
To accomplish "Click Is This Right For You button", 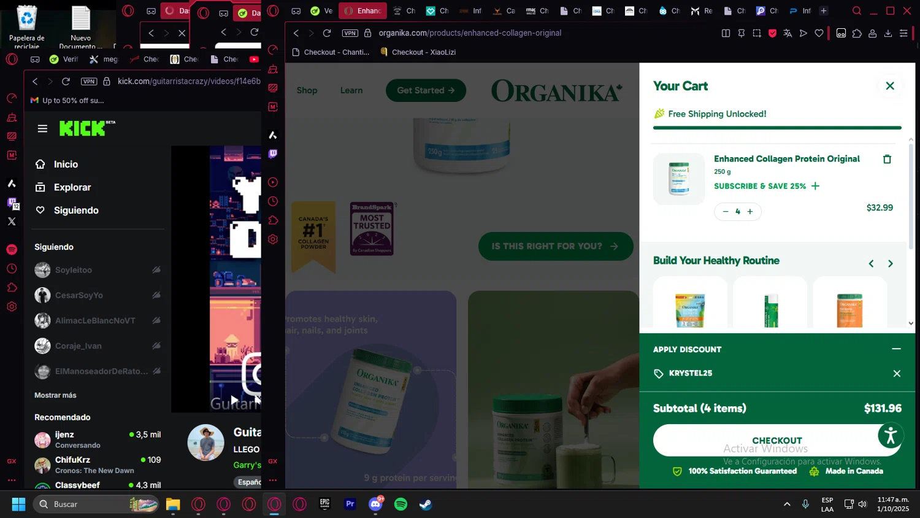I will (556, 246).
